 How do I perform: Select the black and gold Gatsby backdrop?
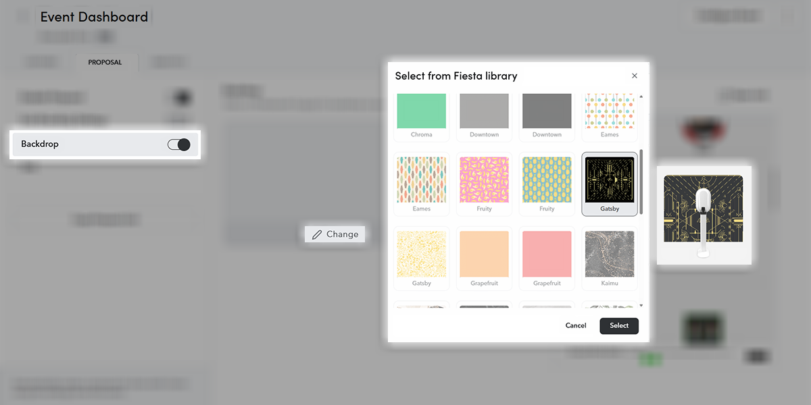point(610,184)
